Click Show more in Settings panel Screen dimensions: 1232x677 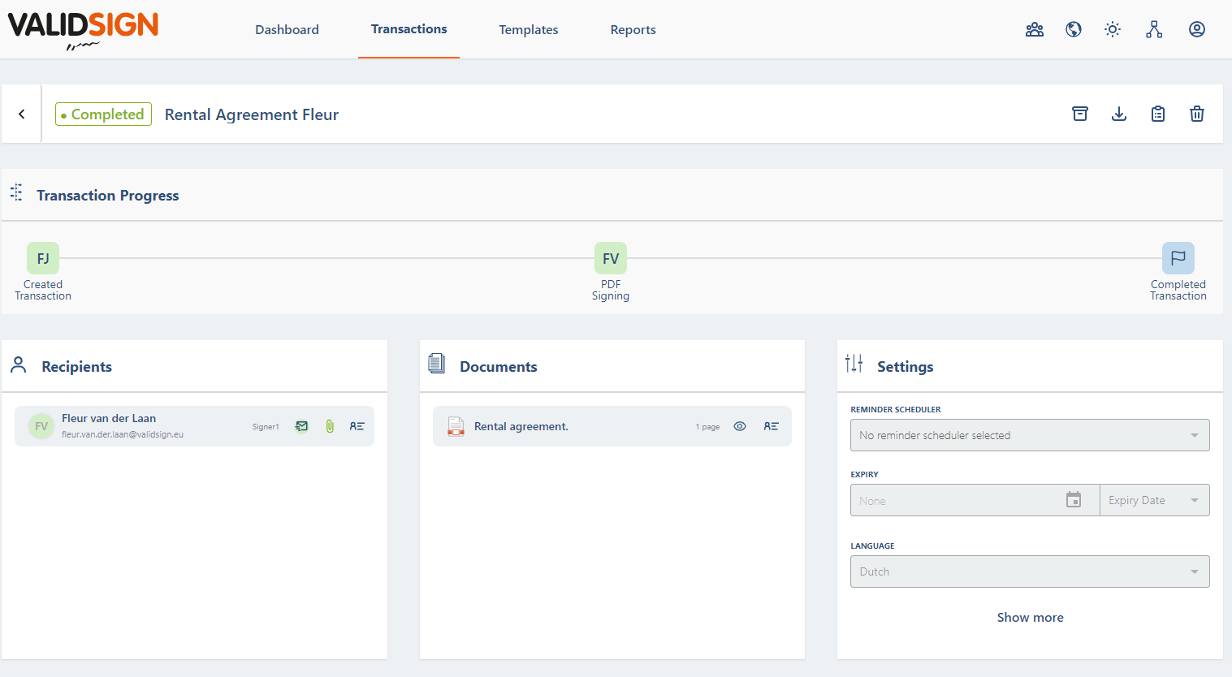(x=1030, y=617)
